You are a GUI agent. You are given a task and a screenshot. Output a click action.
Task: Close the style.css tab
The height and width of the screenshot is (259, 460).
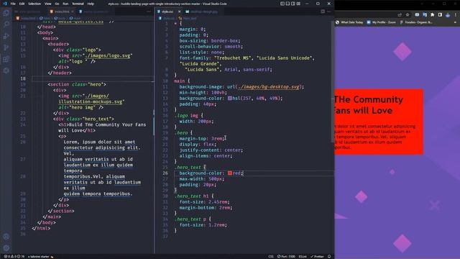coord(179,12)
